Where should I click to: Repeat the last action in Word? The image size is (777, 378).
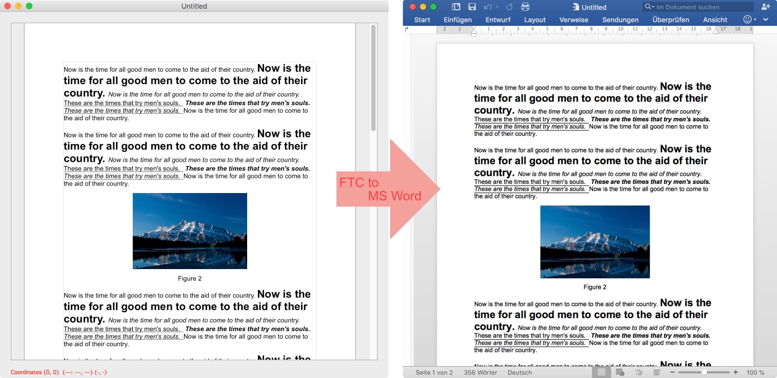click(509, 7)
